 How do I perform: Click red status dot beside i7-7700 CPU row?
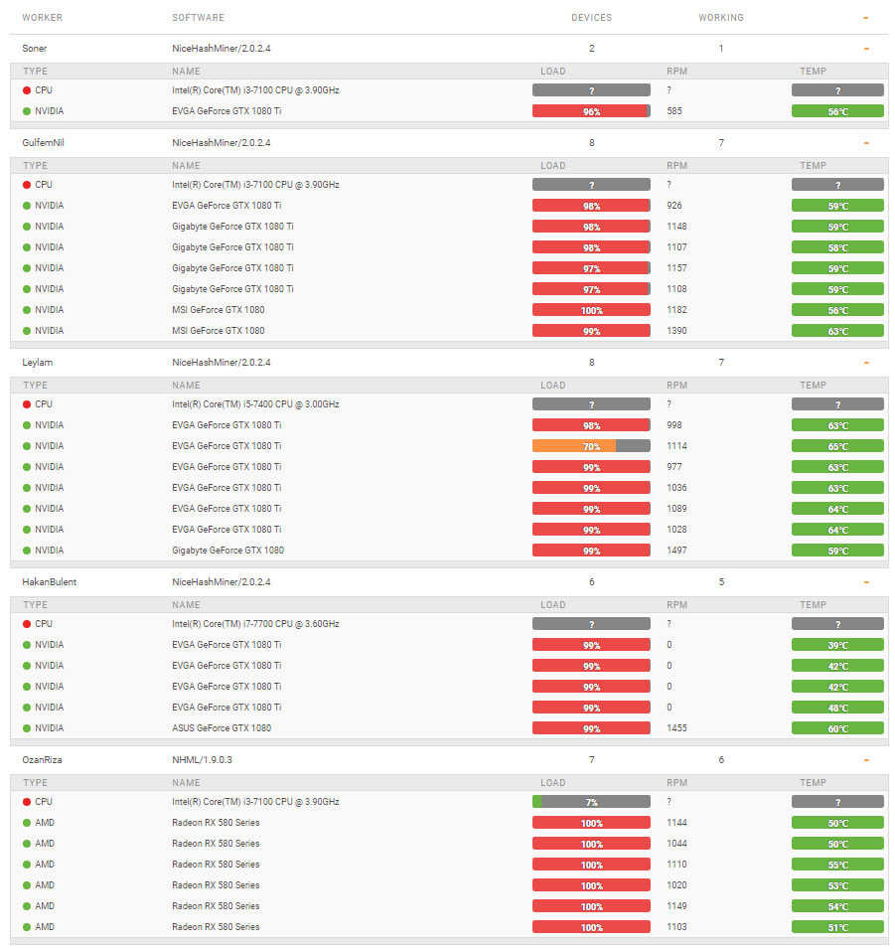(27, 624)
